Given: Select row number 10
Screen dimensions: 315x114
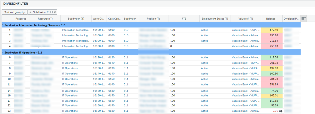Looking at the screenshot, I should (x=9, y=79).
